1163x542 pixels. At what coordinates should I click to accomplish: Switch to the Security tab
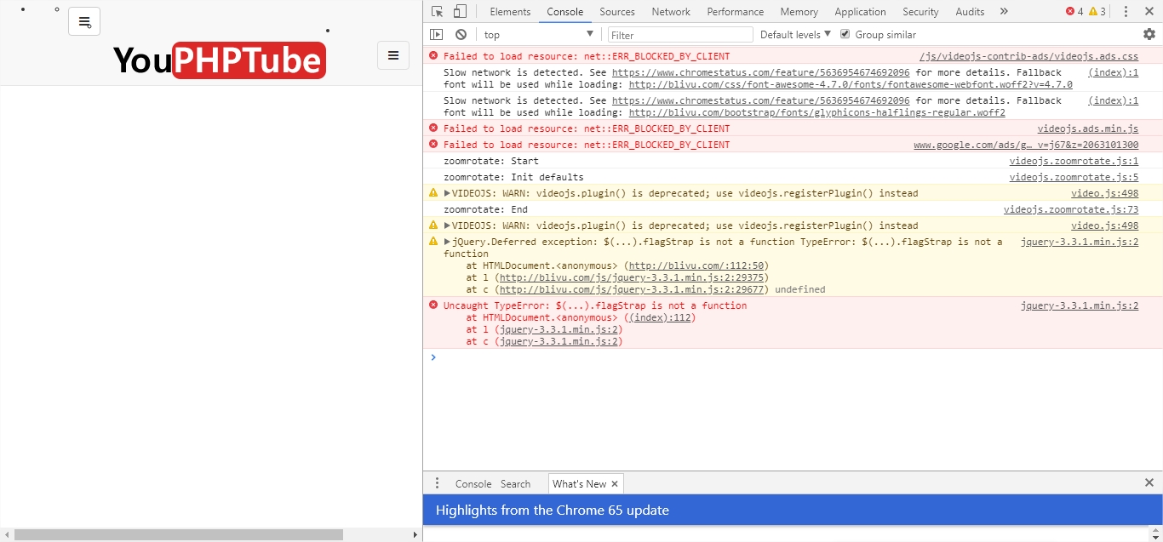point(920,12)
